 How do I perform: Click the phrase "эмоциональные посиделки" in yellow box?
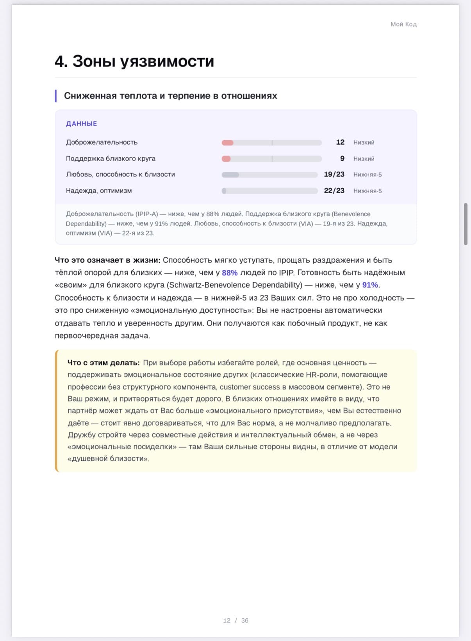(122, 447)
